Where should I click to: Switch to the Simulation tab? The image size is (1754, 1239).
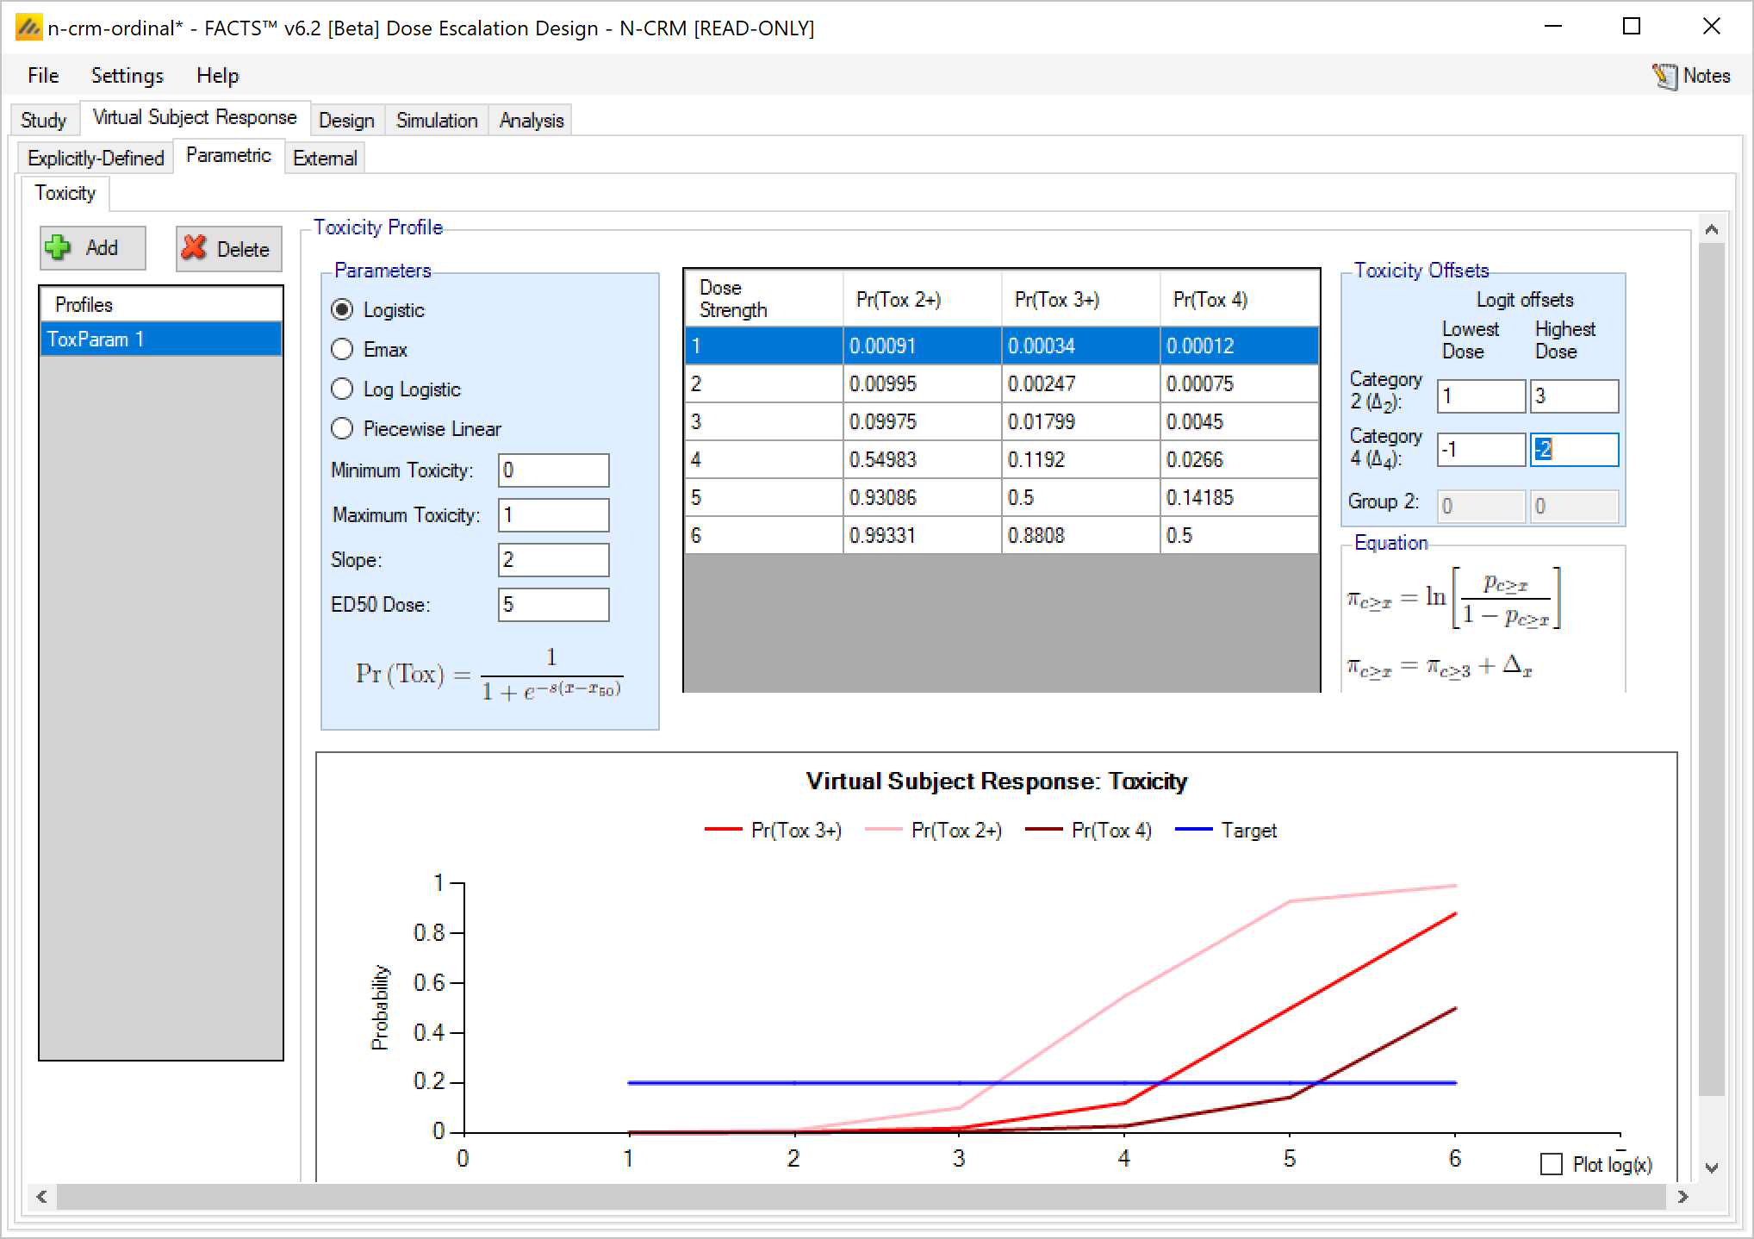(436, 121)
